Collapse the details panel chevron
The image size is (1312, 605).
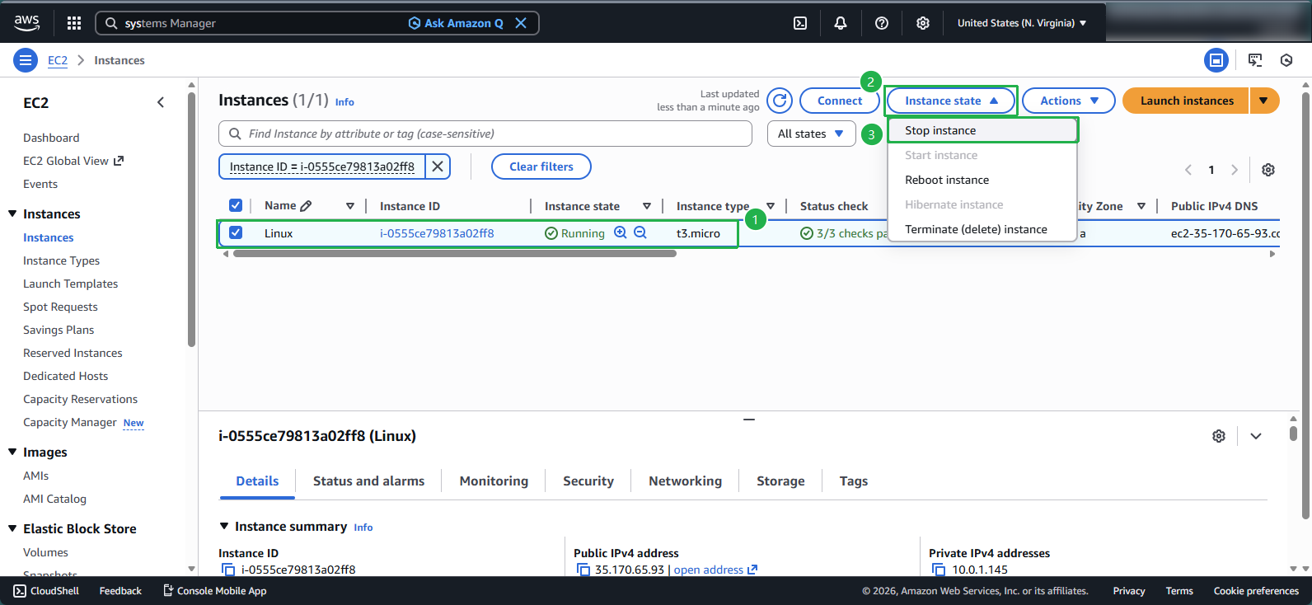pos(1256,436)
